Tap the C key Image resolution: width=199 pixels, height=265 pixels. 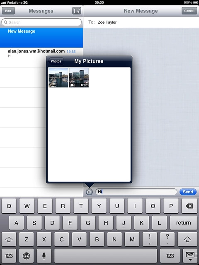coord(62,239)
